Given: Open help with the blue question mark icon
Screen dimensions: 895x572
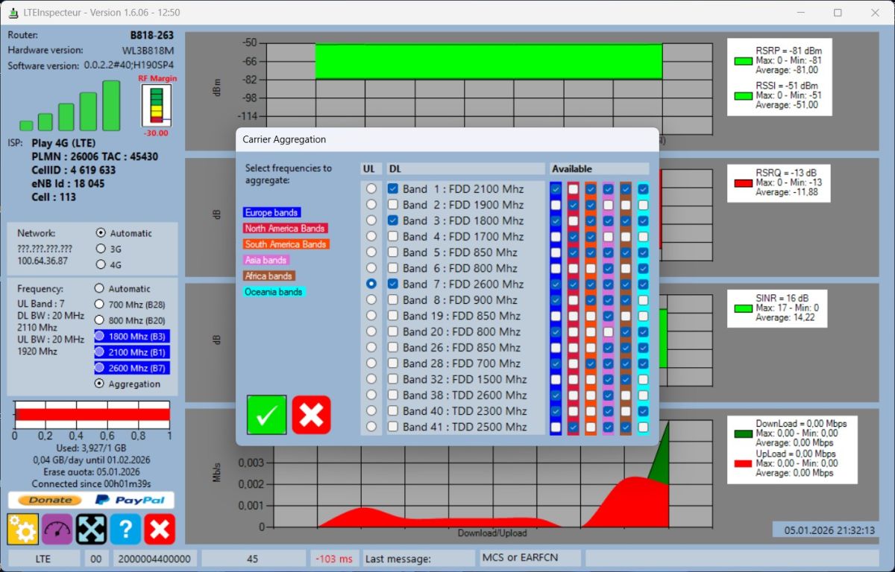Looking at the screenshot, I should pos(126,529).
